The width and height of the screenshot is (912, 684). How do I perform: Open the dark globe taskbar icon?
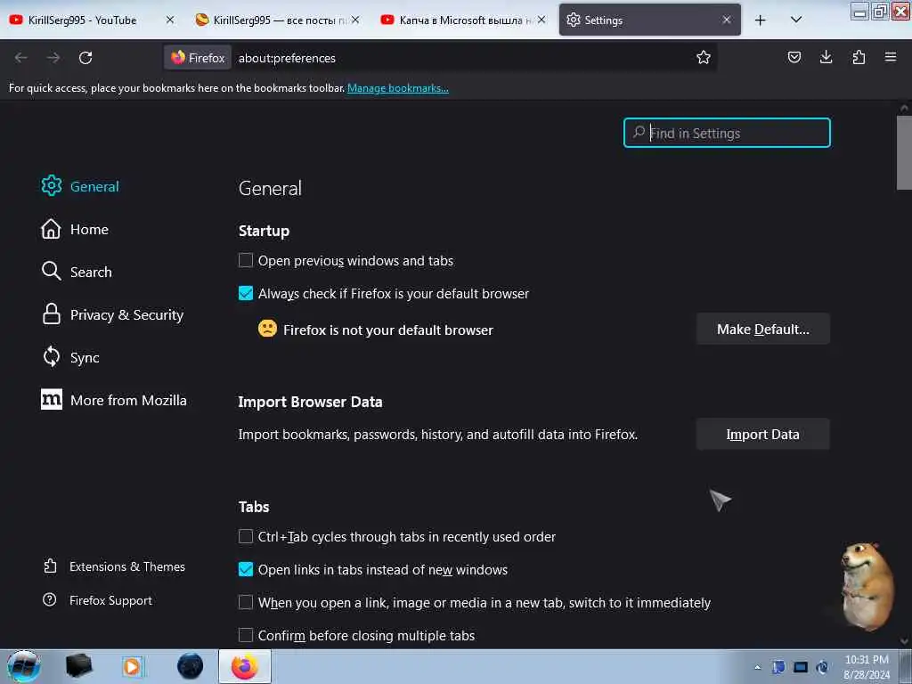pyautogui.click(x=190, y=666)
